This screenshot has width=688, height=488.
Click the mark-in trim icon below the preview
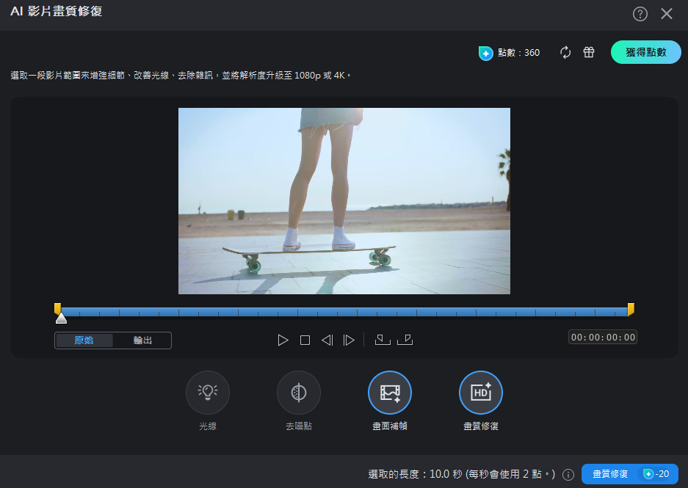(x=383, y=340)
